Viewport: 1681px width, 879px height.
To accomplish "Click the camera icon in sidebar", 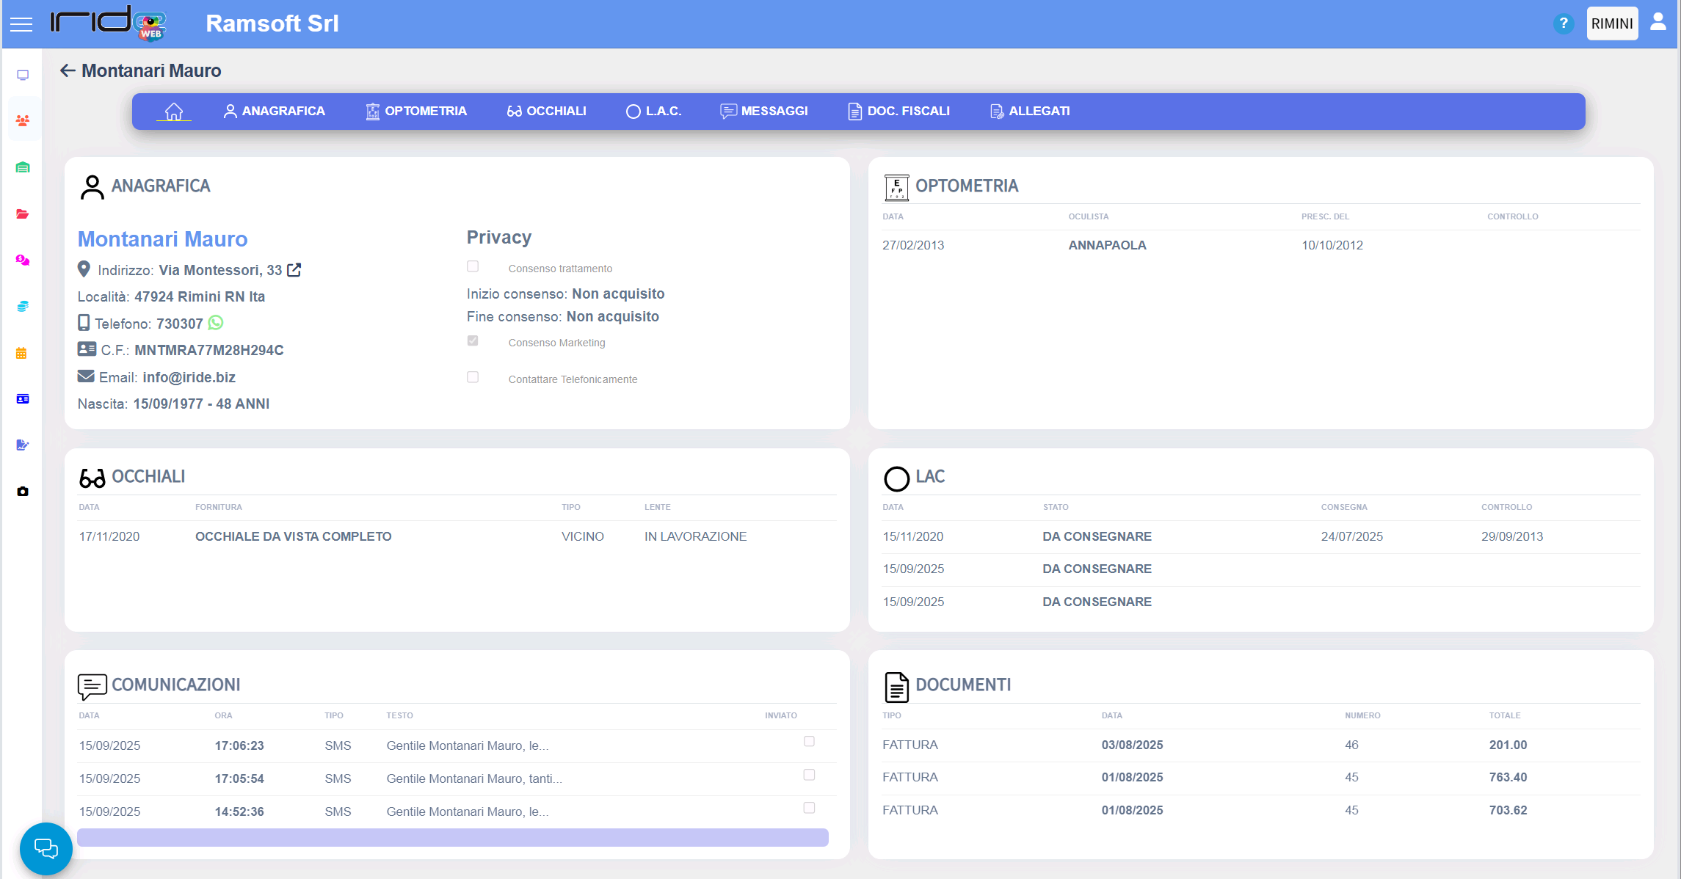I will [x=23, y=492].
